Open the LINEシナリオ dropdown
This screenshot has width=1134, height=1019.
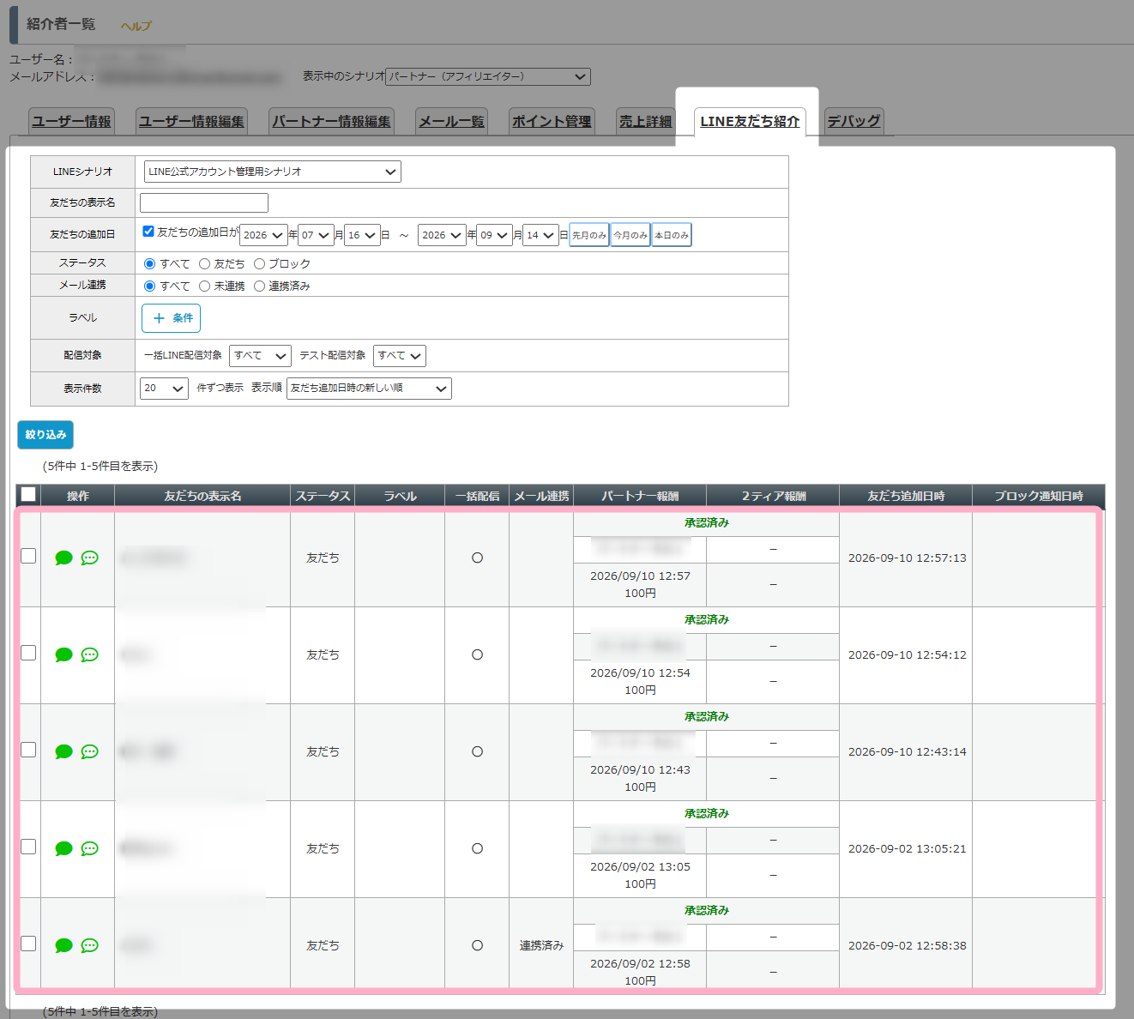(272, 172)
